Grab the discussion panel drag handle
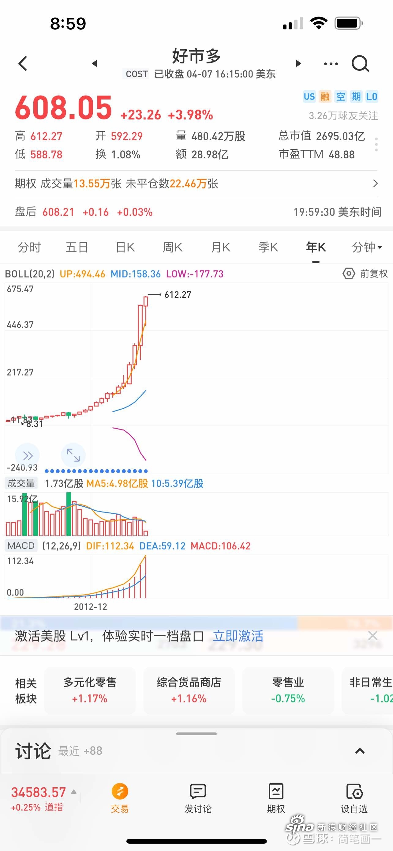Screen dimensions: 393x851 tap(196, 734)
